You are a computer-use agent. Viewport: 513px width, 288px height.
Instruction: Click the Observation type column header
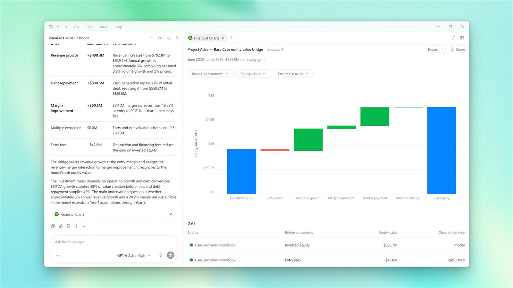coord(451,233)
